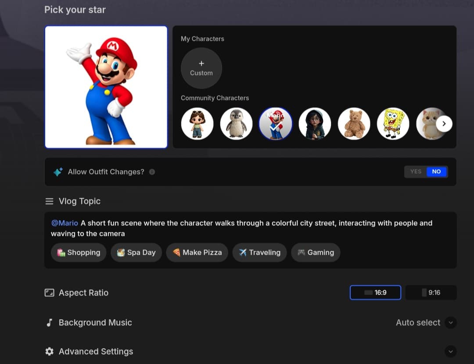Select the girl with sunglasses community character
The height and width of the screenshot is (364, 474).
coord(197,124)
